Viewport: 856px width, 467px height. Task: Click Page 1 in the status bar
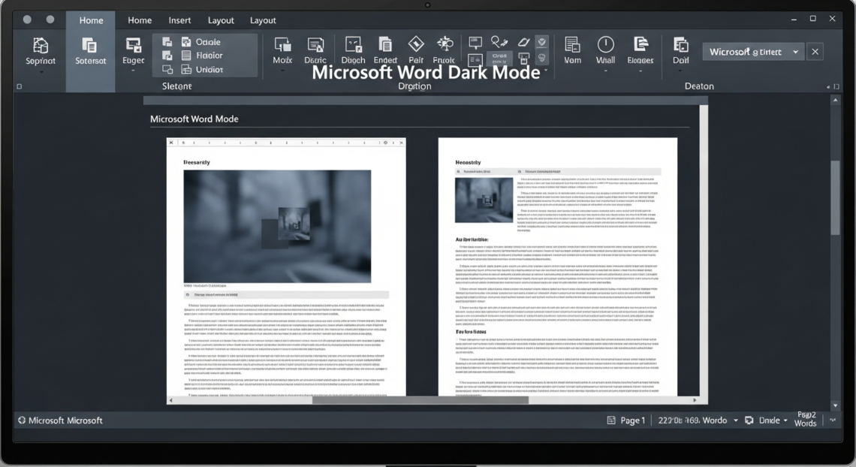click(632, 420)
